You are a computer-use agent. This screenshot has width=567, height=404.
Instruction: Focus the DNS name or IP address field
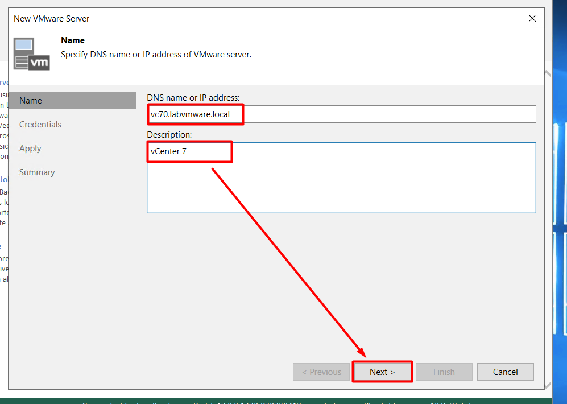pos(341,114)
